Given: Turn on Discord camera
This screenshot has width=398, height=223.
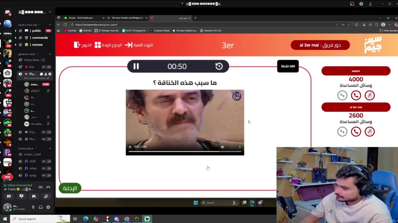Looking at the screenshot, I should 9,196.
